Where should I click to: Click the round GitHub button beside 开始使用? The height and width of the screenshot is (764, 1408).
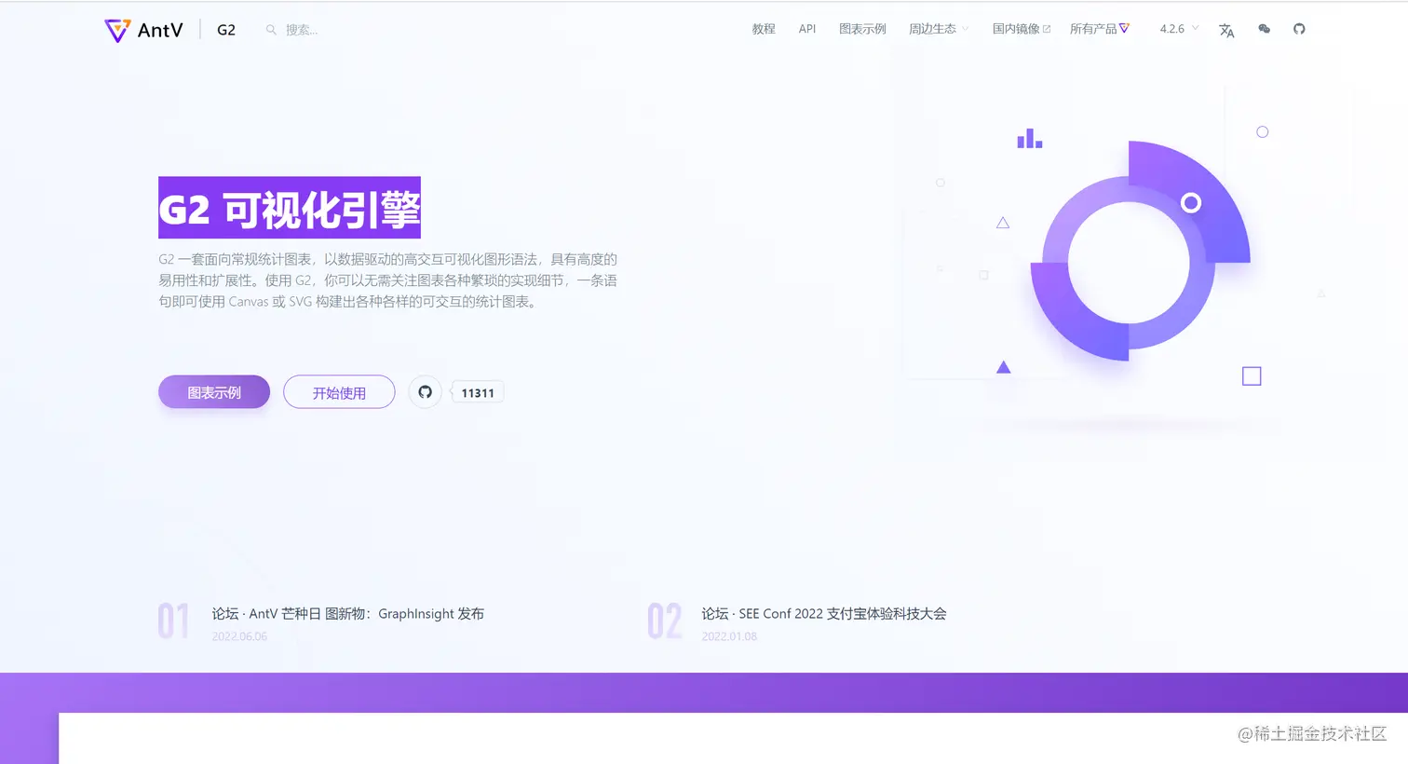tap(425, 392)
